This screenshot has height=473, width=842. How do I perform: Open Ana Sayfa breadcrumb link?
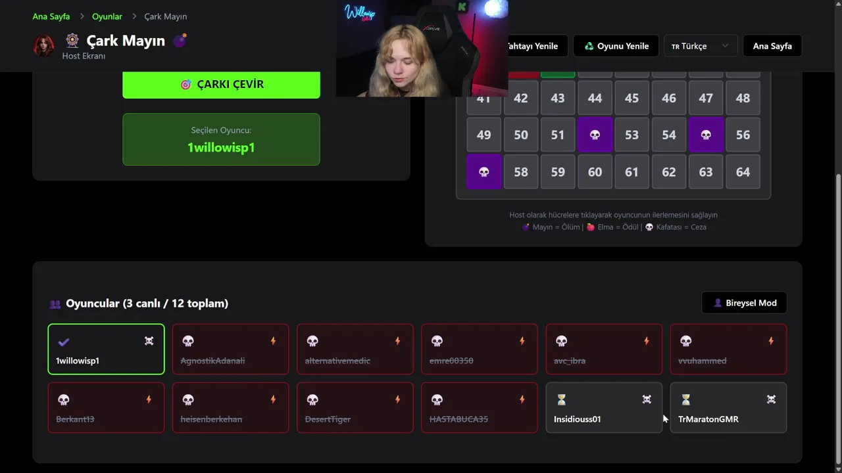[51, 16]
